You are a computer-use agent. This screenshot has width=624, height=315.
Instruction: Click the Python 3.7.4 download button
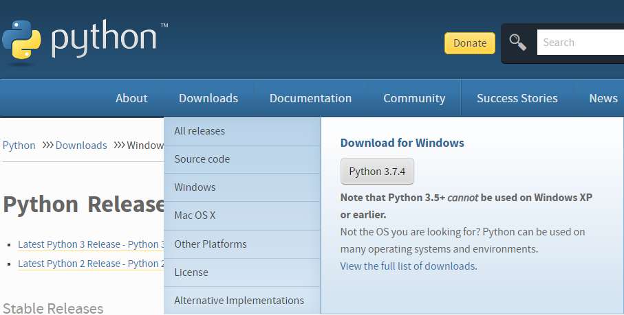click(377, 172)
